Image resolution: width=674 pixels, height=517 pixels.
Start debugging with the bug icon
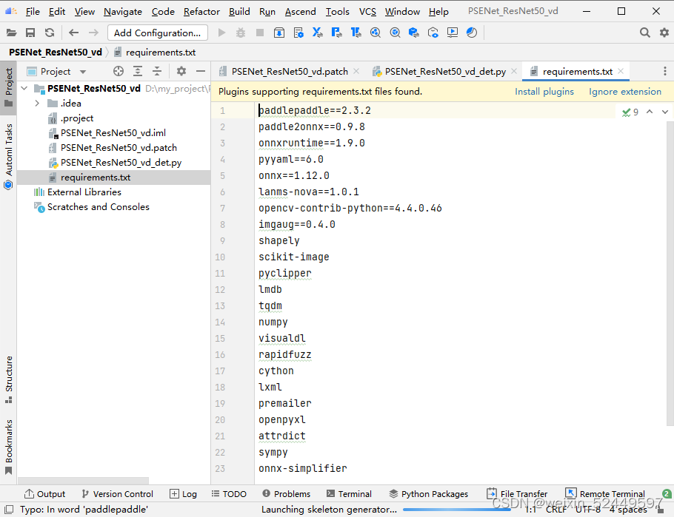point(241,33)
